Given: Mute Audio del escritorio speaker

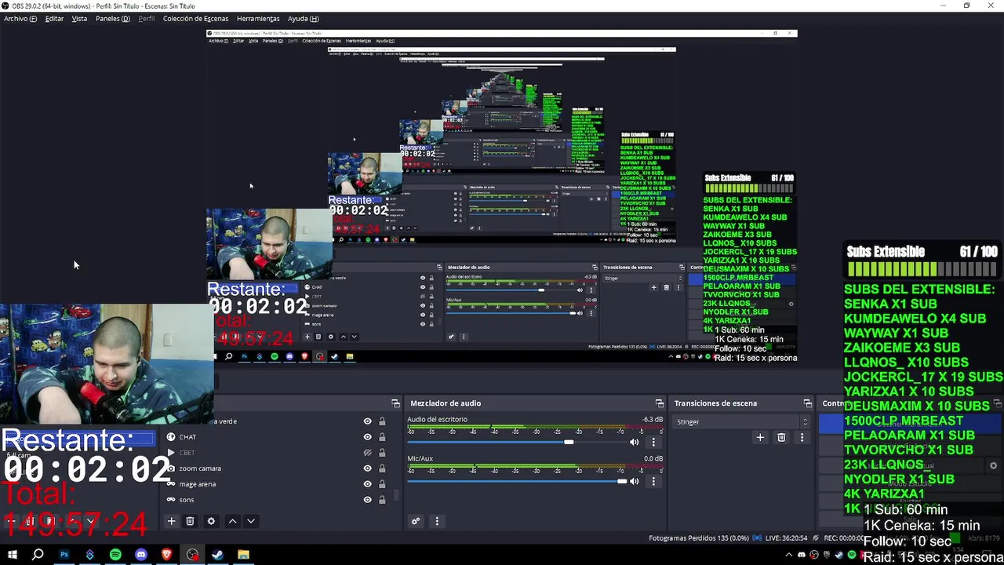Looking at the screenshot, I should (x=635, y=442).
